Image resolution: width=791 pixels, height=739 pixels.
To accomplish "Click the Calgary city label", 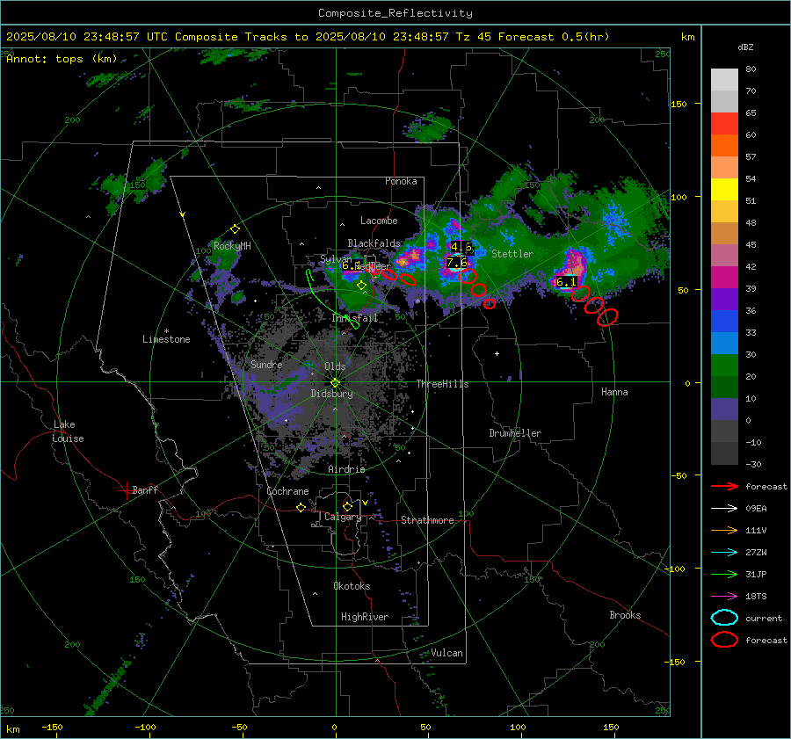I will (x=343, y=517).
